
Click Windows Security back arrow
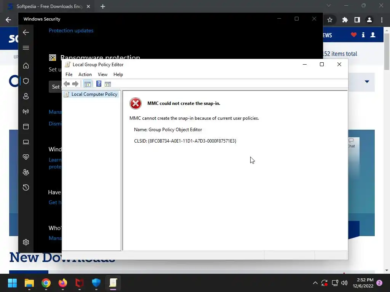26,32
